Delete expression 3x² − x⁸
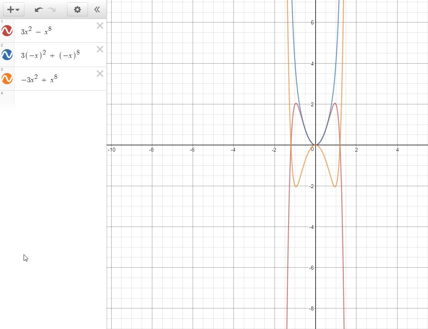This screenshot has height=329, width=428. (x=100, y=26)
